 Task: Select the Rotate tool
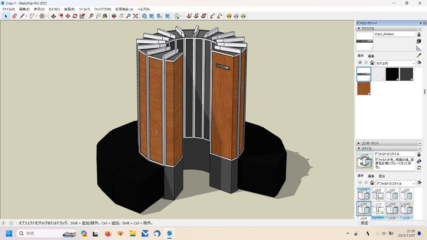75,16
